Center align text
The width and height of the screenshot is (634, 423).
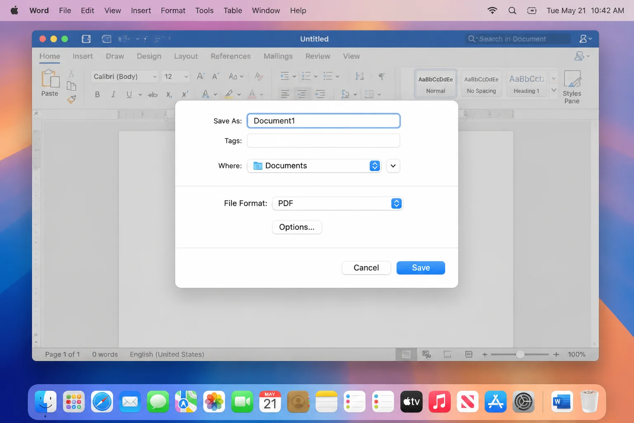click(x=302, y=94)
